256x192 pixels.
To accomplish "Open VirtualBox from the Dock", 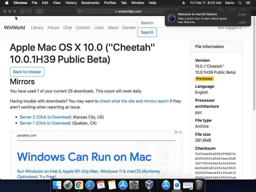I will point(149,185).
